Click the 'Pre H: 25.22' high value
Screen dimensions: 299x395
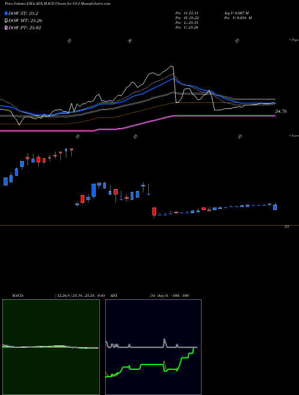tap(187, 18)
